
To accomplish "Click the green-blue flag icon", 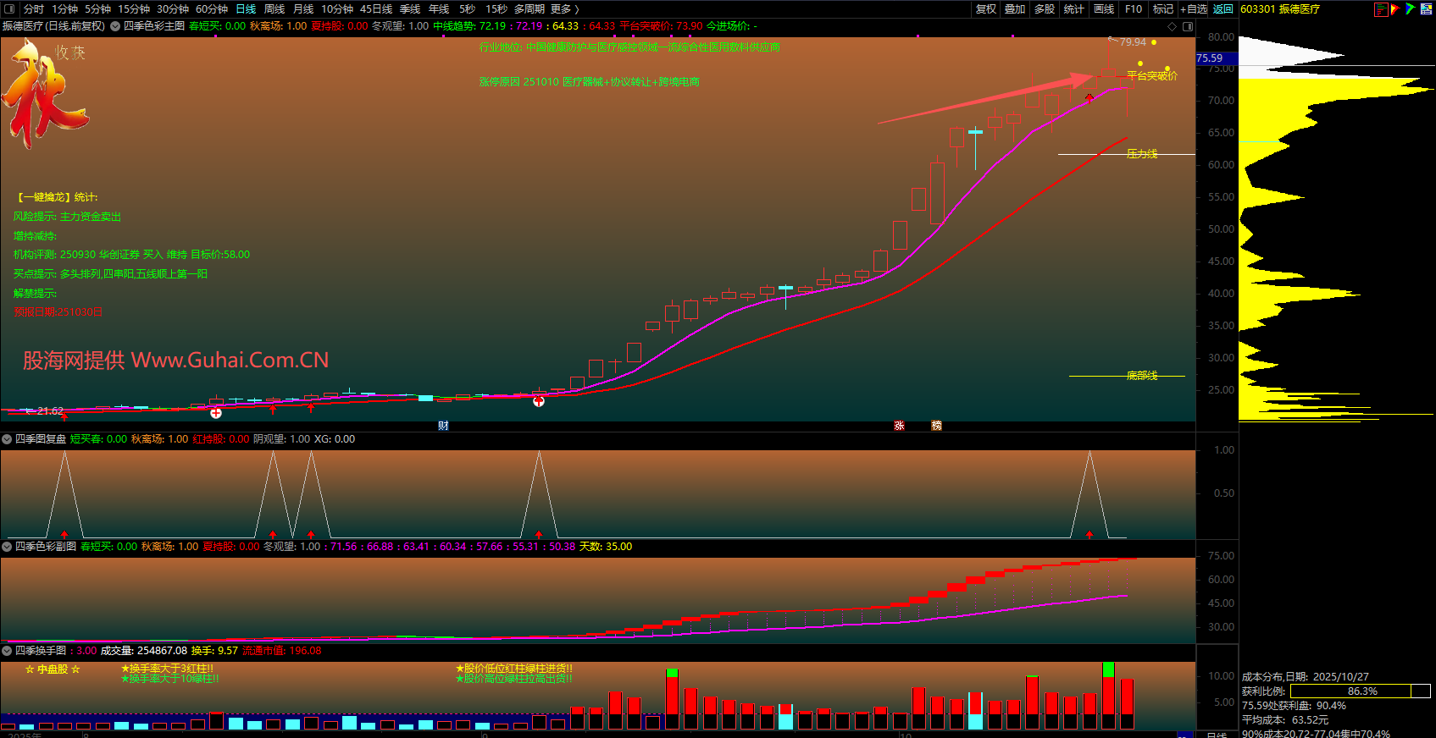I will 1411,9.
